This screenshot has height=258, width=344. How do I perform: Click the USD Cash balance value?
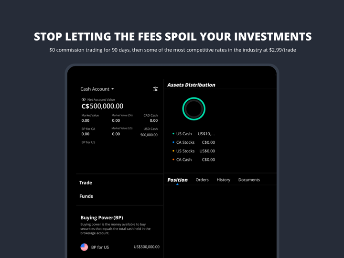[x=149, y=135]
